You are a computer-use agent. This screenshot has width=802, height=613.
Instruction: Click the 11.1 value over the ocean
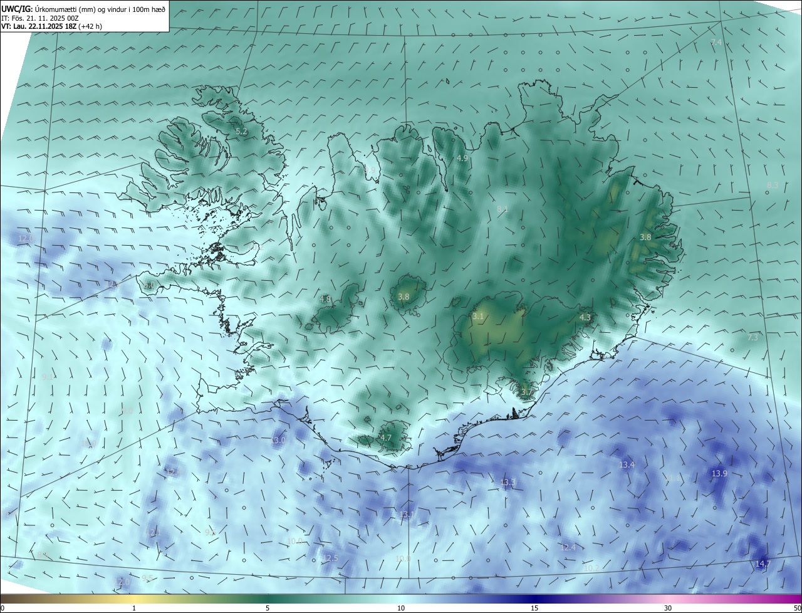(x=672, y=478)
